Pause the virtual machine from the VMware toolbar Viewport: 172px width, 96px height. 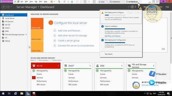pos(51,2)
